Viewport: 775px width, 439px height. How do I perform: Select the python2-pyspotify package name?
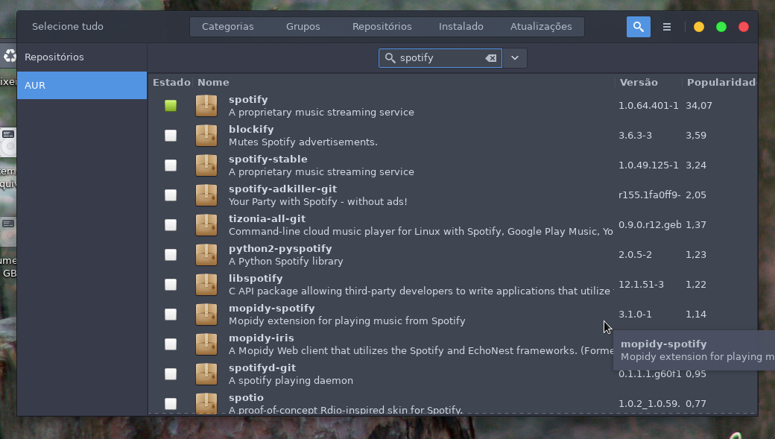280,249
